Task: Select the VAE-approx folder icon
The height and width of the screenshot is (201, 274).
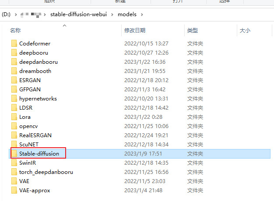Action: pyautogui.click(x=14, y=191)
